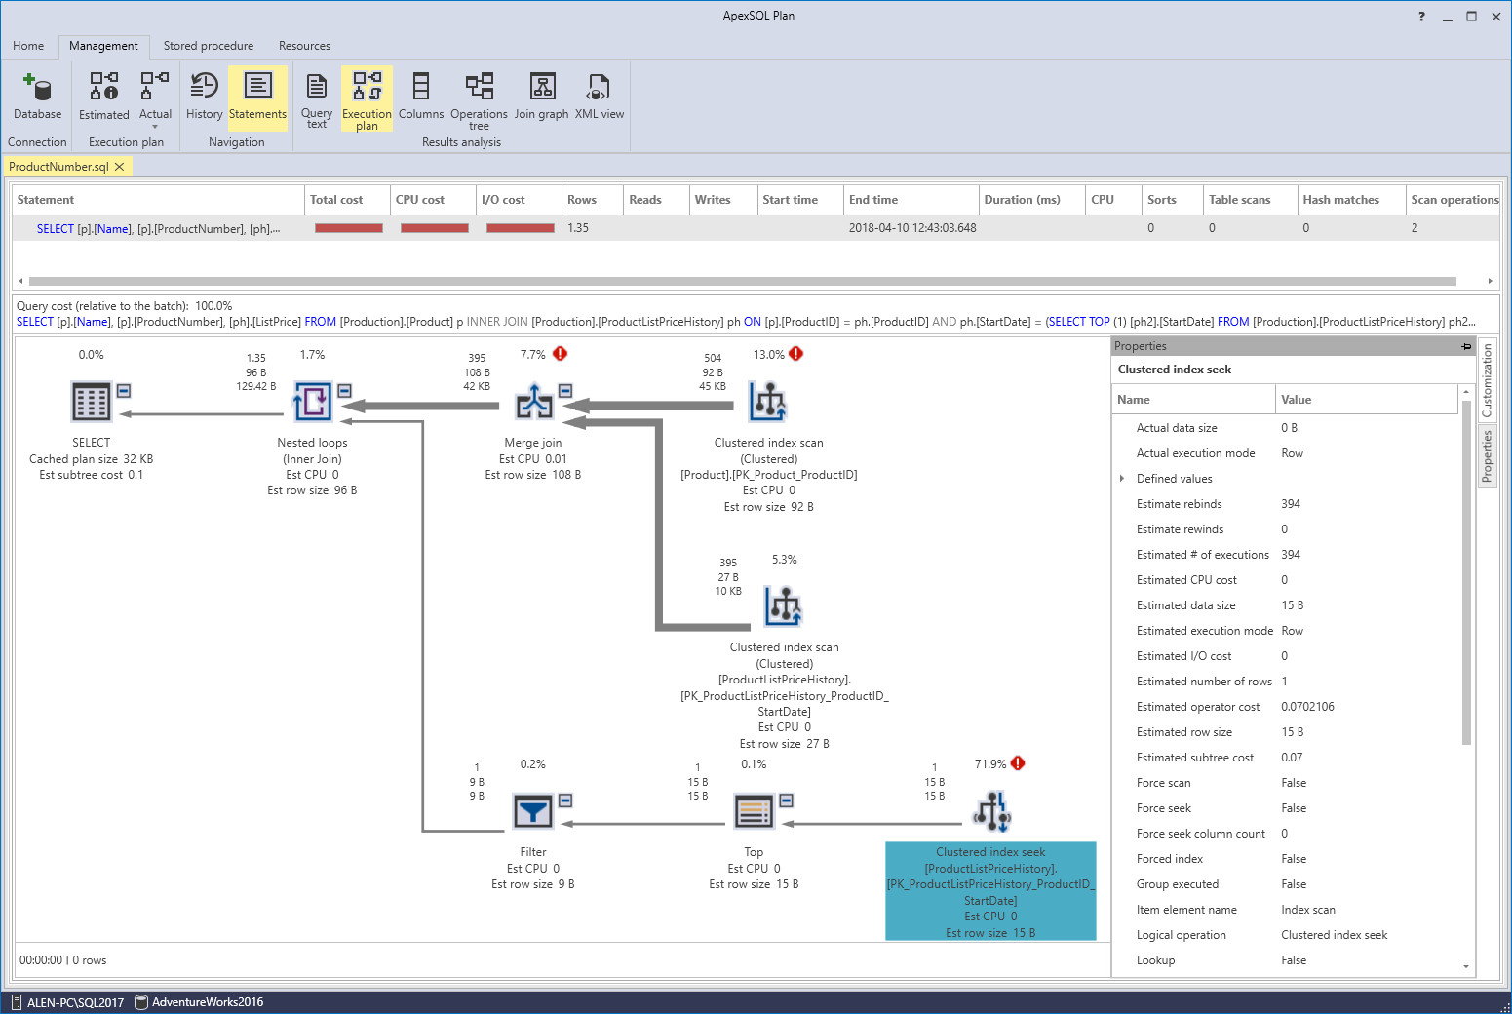Click the Total cost red bar

tap(349, 228)
